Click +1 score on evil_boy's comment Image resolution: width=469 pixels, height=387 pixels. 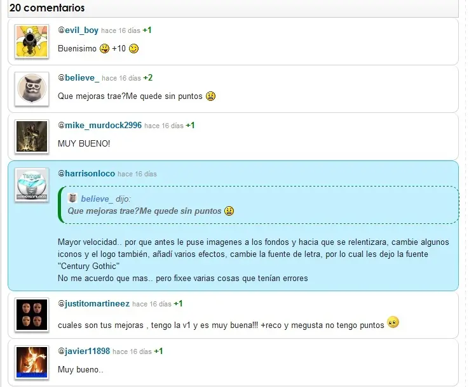pyautogui.click(x=147, y=30)
